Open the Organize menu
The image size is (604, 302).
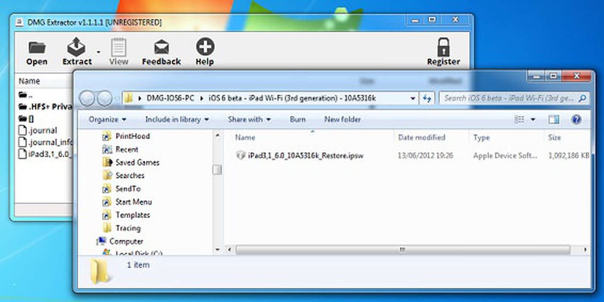click(107, 120)
